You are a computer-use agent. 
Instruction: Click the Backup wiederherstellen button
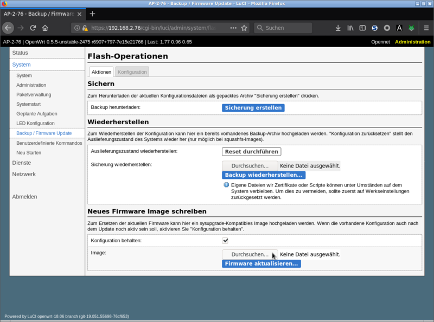coord(264,175)
